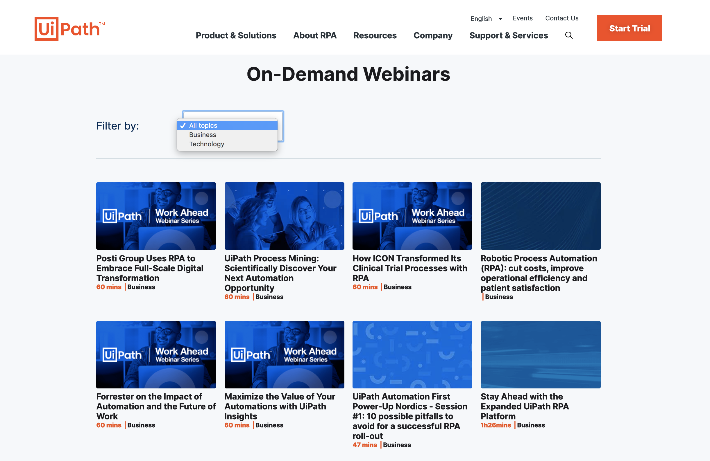Click Maximize the Value of Automations title
Screen dimensions: 710x461
point(280,406)
